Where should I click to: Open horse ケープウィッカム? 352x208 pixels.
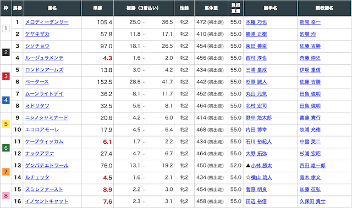[x=44, y=142]
